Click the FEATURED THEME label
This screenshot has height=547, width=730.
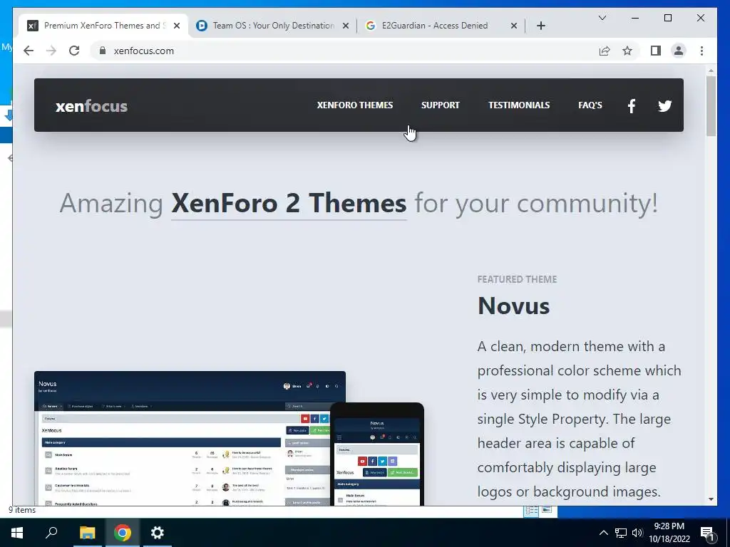[x=517, y=279]
